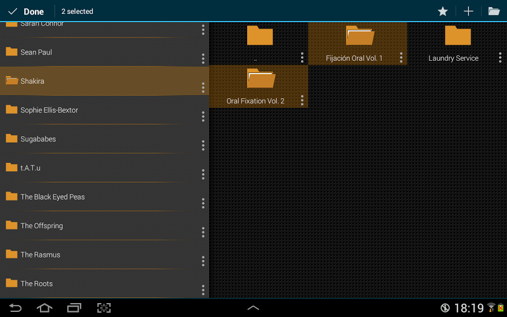Screen dimensions: 507x317
Task: Tap the clock showing 18:19
Action: pyautogui.click(x=469, y=308)
